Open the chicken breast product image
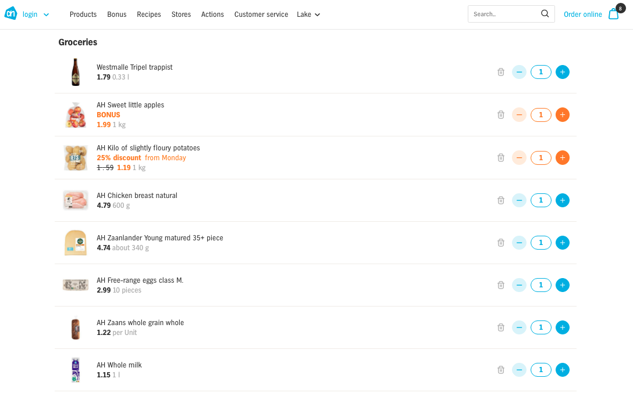 click(76, 200)
